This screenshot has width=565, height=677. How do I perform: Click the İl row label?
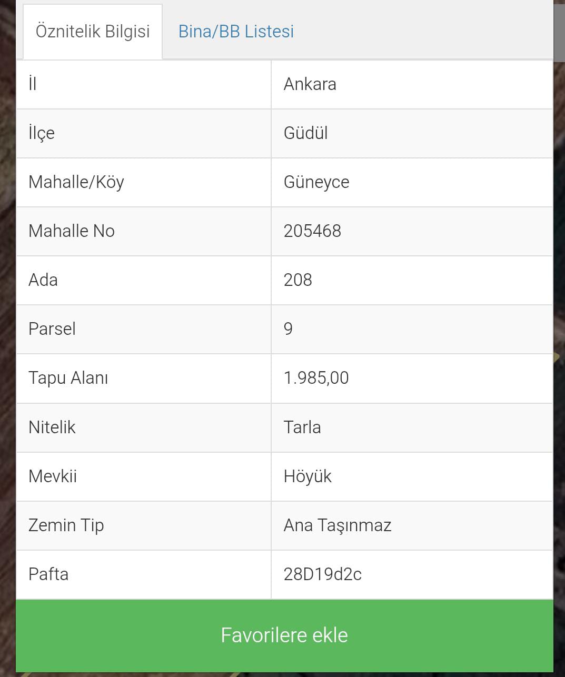pos(144,84)
